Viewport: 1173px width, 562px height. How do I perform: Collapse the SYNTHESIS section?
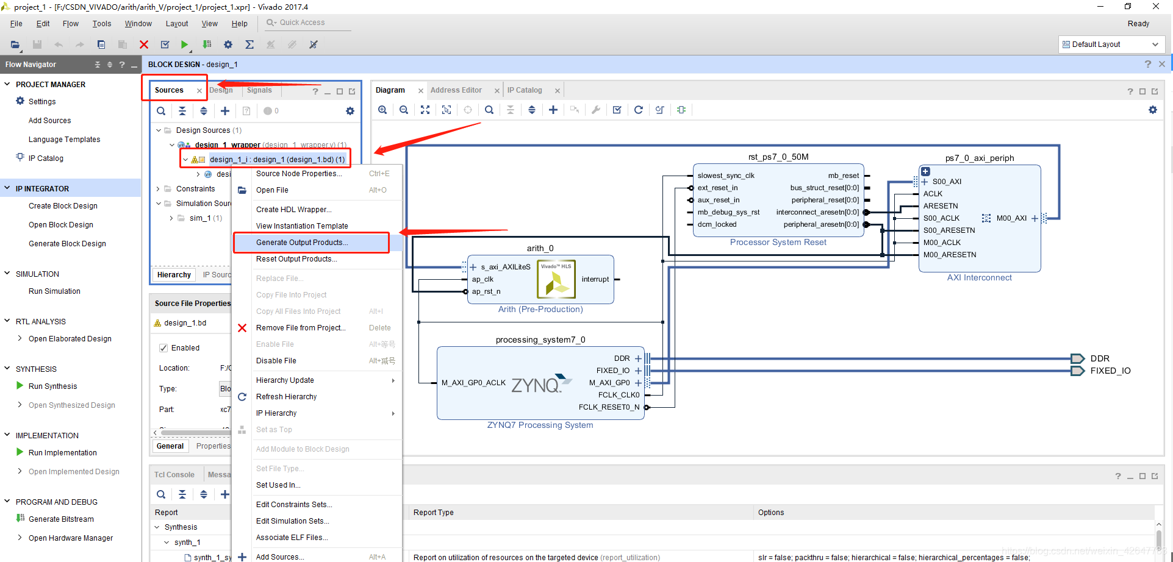pyautogui.click(x=7, y=369)
